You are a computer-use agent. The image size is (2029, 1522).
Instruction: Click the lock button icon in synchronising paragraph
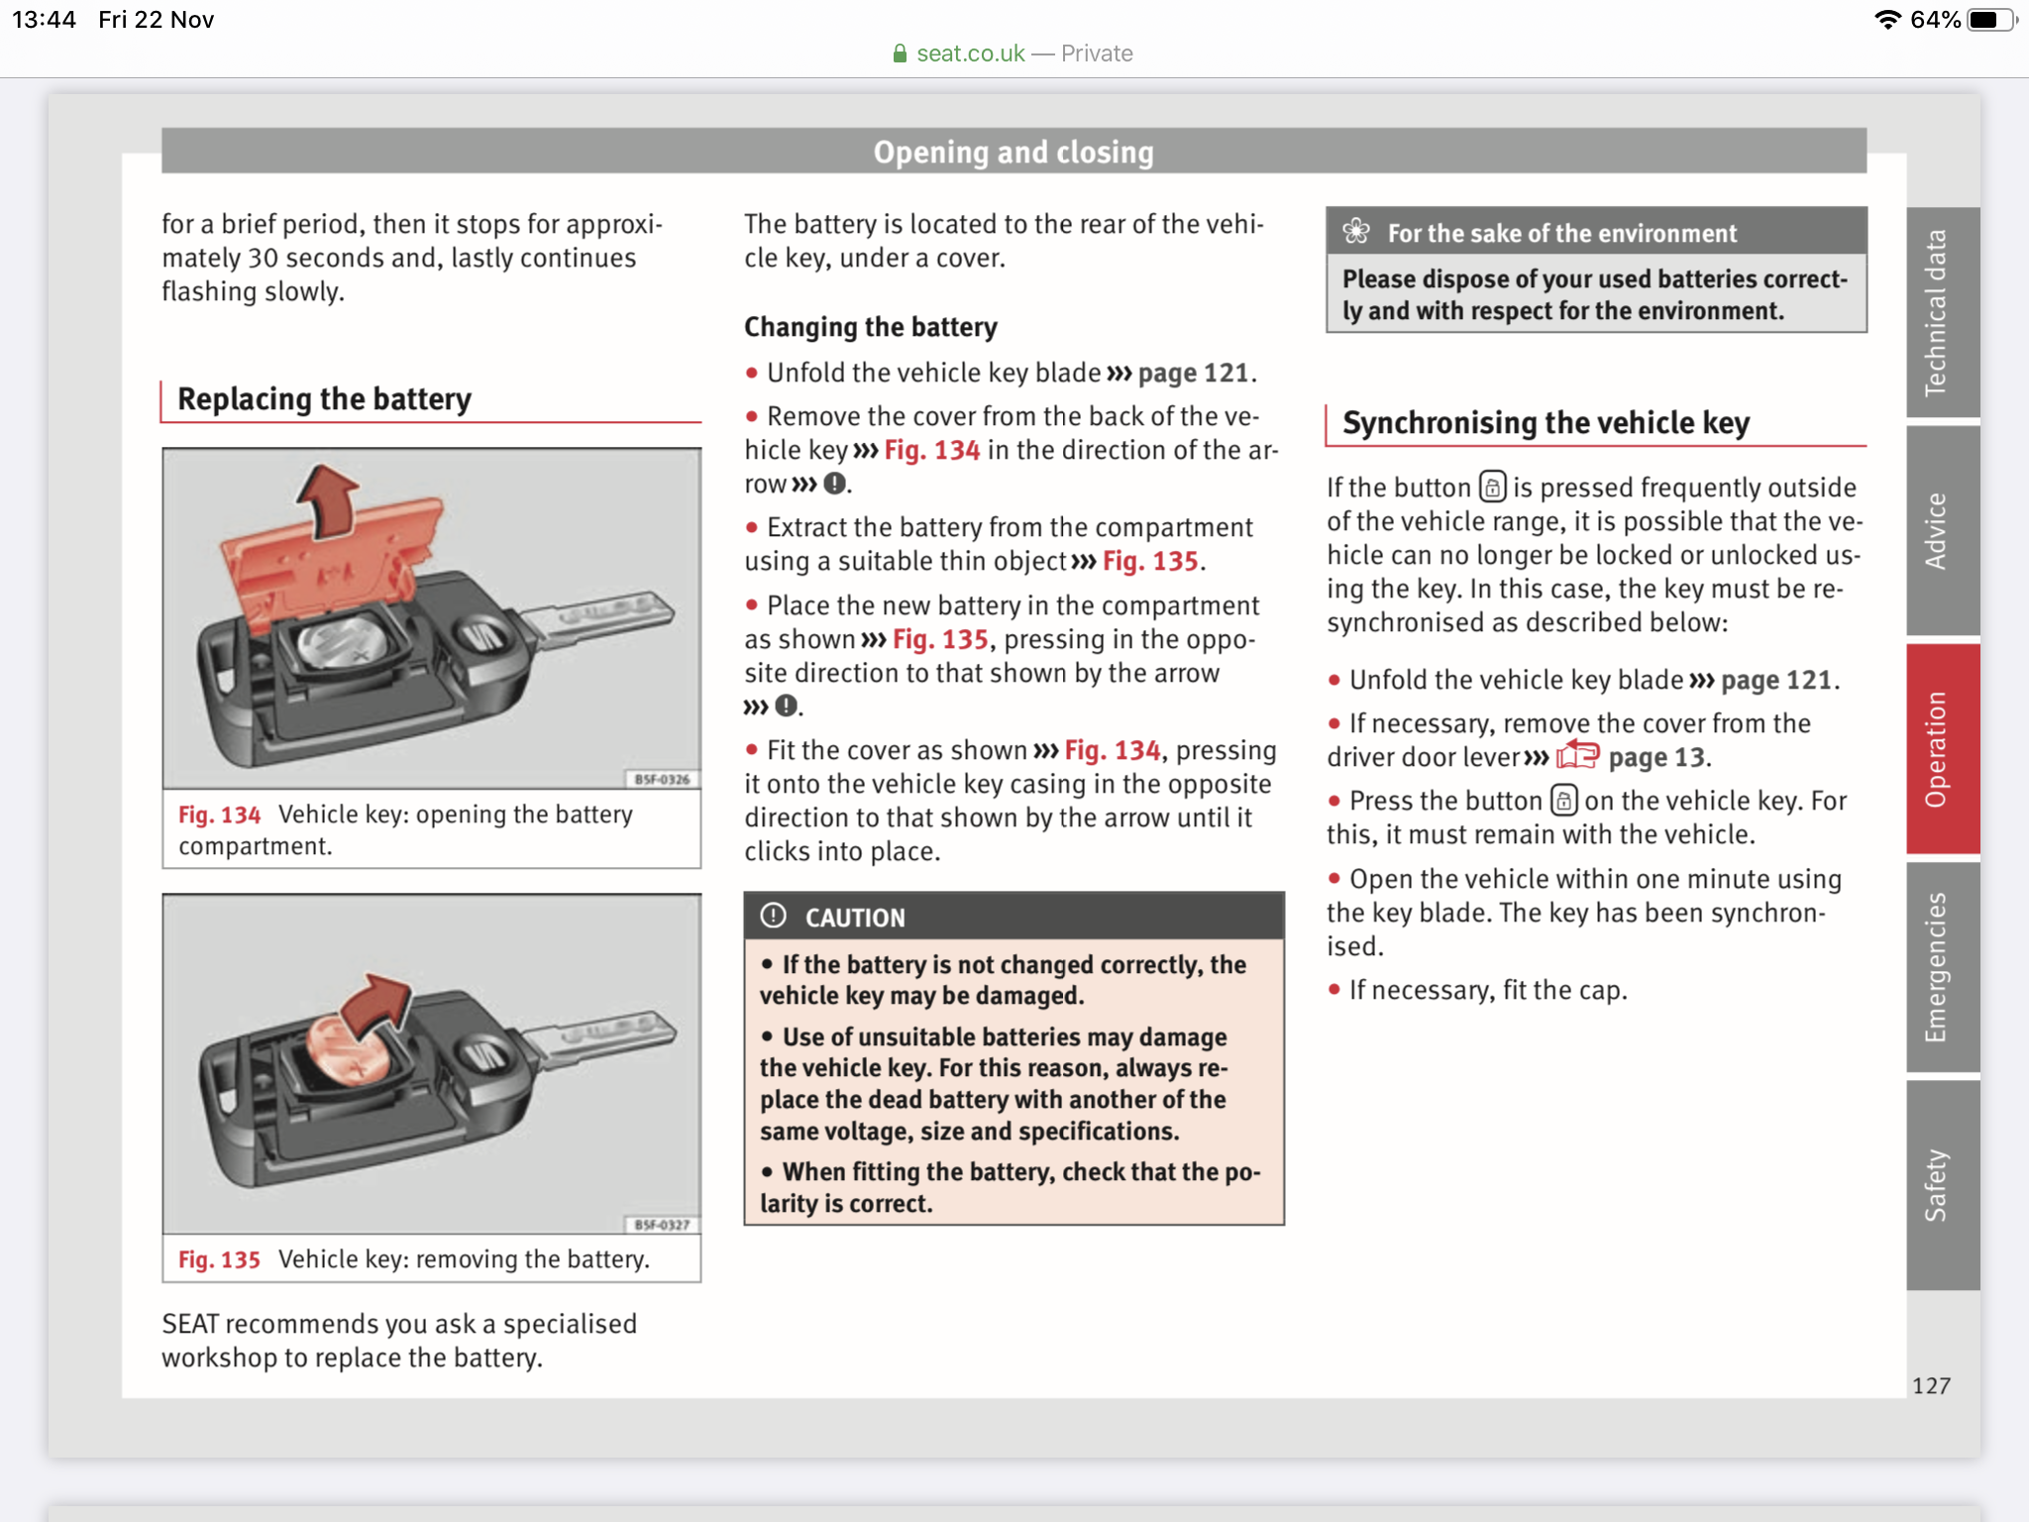(x=1492, y=488)
